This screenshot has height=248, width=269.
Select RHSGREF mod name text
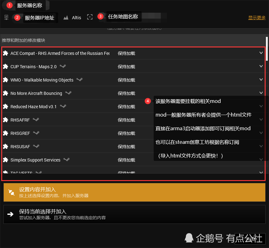(x=20, y=133)
